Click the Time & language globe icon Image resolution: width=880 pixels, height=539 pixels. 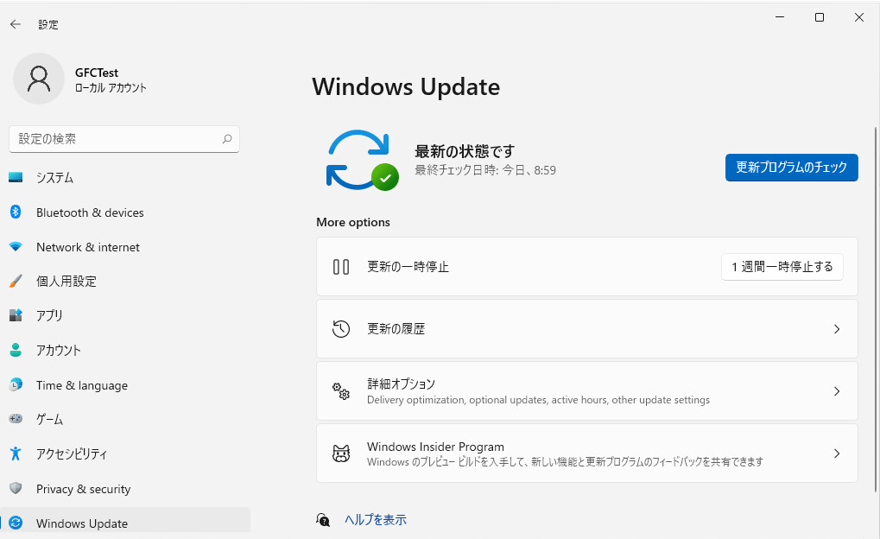pyautogui.click(x=16, y=384)
